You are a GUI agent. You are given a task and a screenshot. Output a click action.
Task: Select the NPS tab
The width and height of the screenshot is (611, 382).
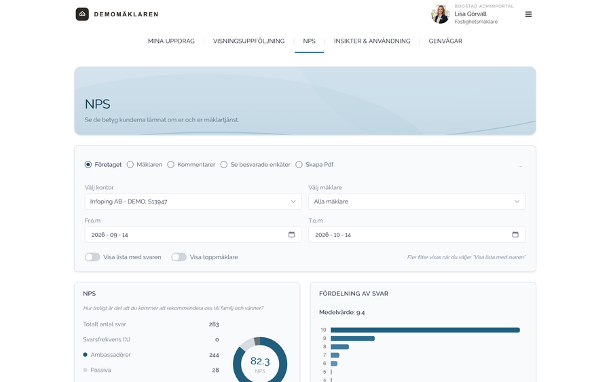point(310,41)
